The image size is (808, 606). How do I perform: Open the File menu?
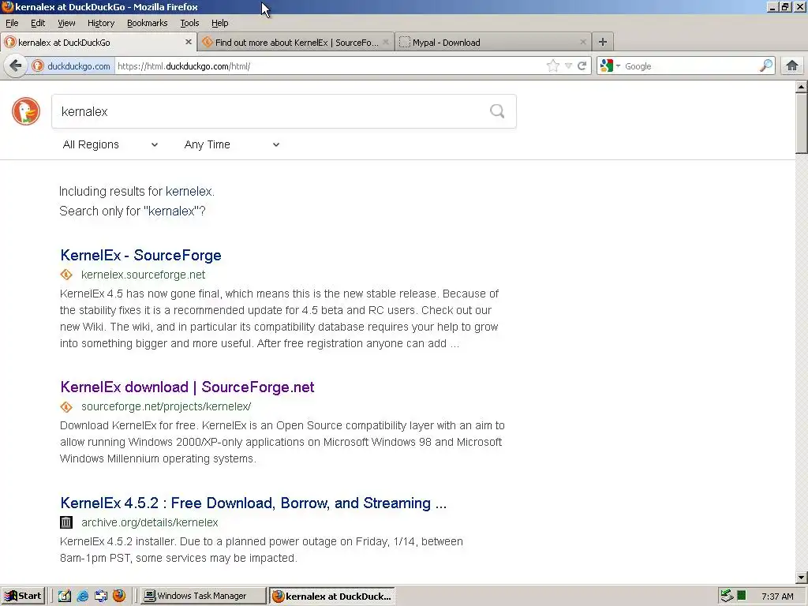click(12, 23)
